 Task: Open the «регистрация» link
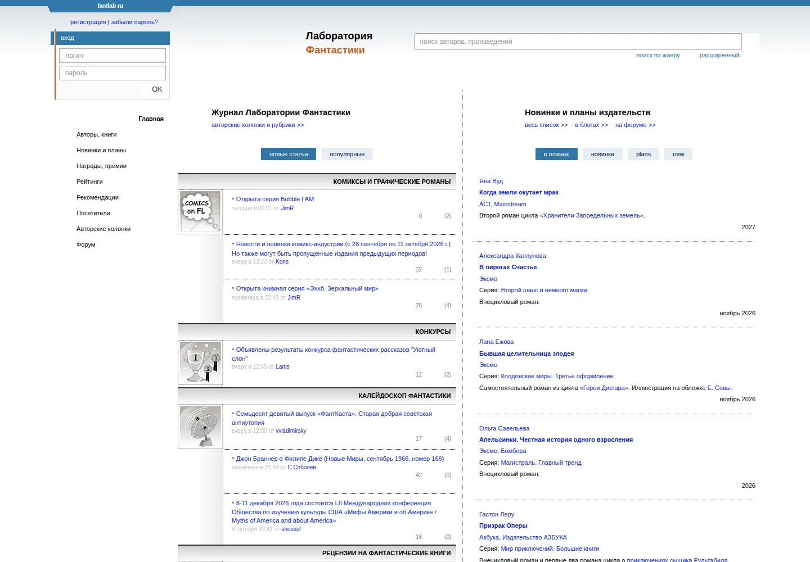click(88, 22)
